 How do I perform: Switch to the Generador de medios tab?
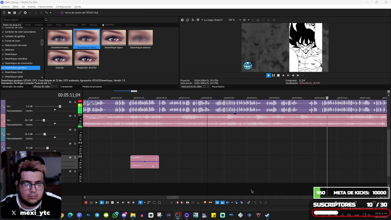pyautogui.click(x=13, y=86)
